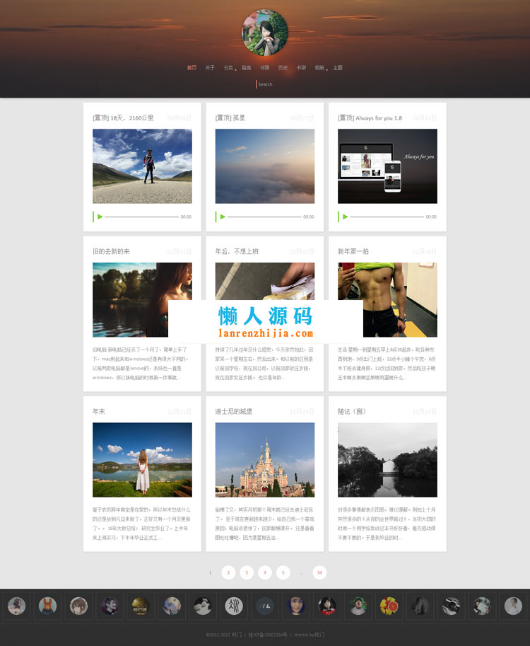Viewport: 530px width, 646px height.
Task: Go to pagination page 5
Action: [x=283, y=572]
